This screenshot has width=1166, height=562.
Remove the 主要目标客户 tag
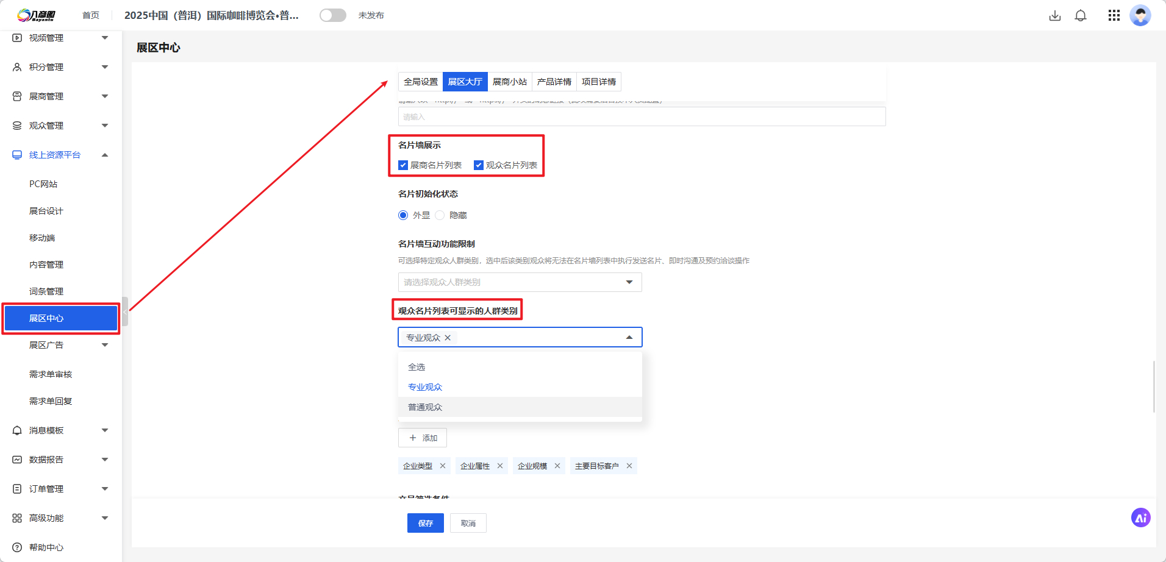tap(629, 466)
